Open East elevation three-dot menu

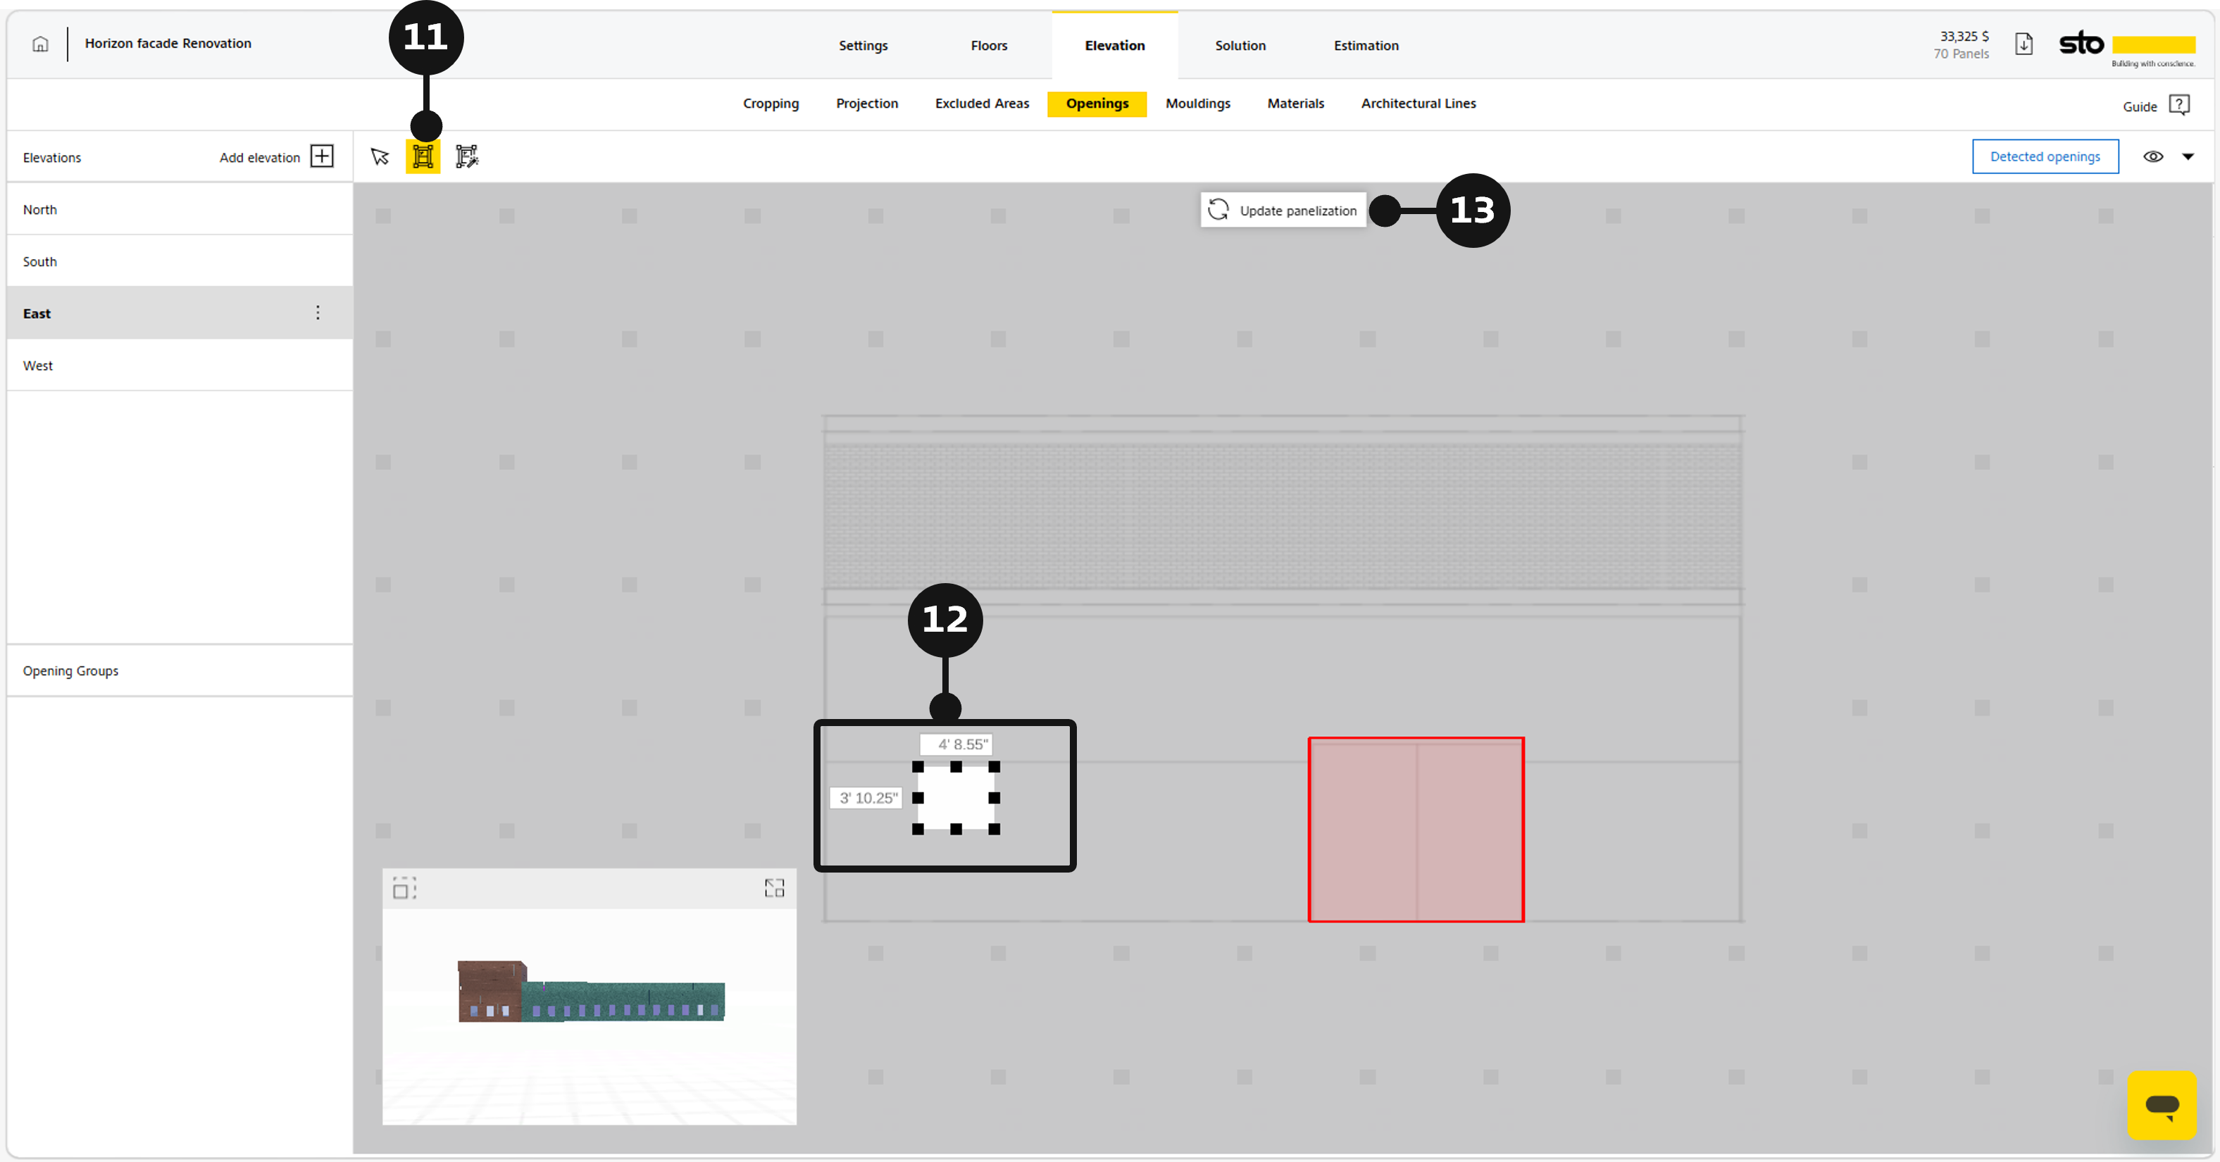(318, 313)
